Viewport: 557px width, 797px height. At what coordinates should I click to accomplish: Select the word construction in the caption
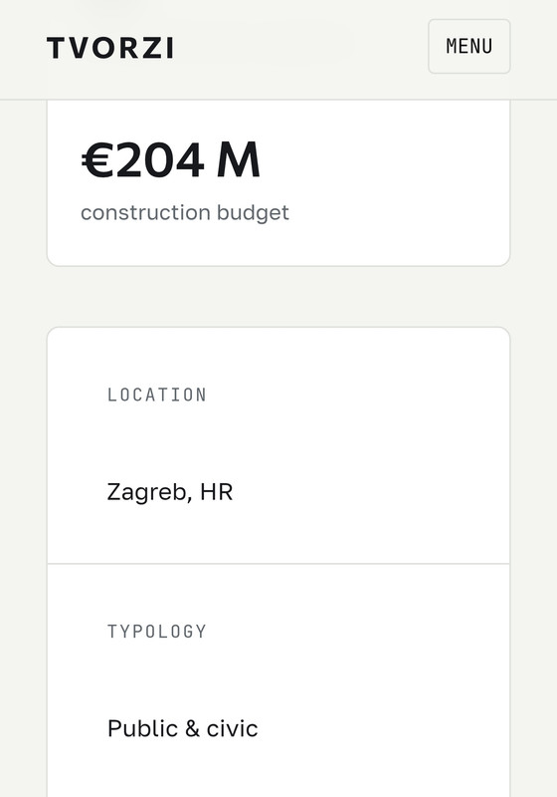pos(145,212)
